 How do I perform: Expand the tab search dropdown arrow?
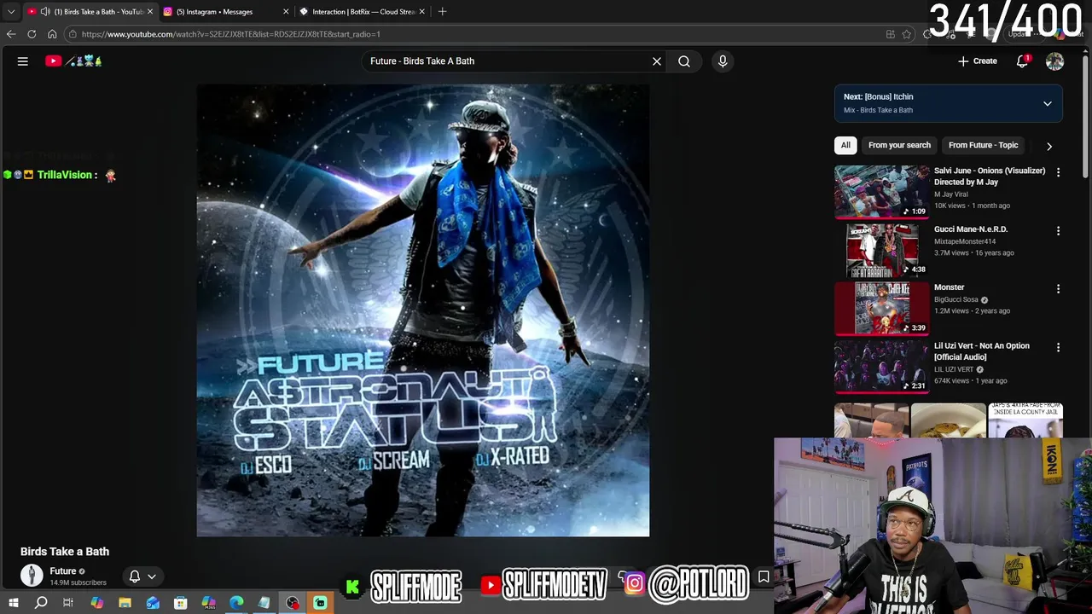point(11,12)
